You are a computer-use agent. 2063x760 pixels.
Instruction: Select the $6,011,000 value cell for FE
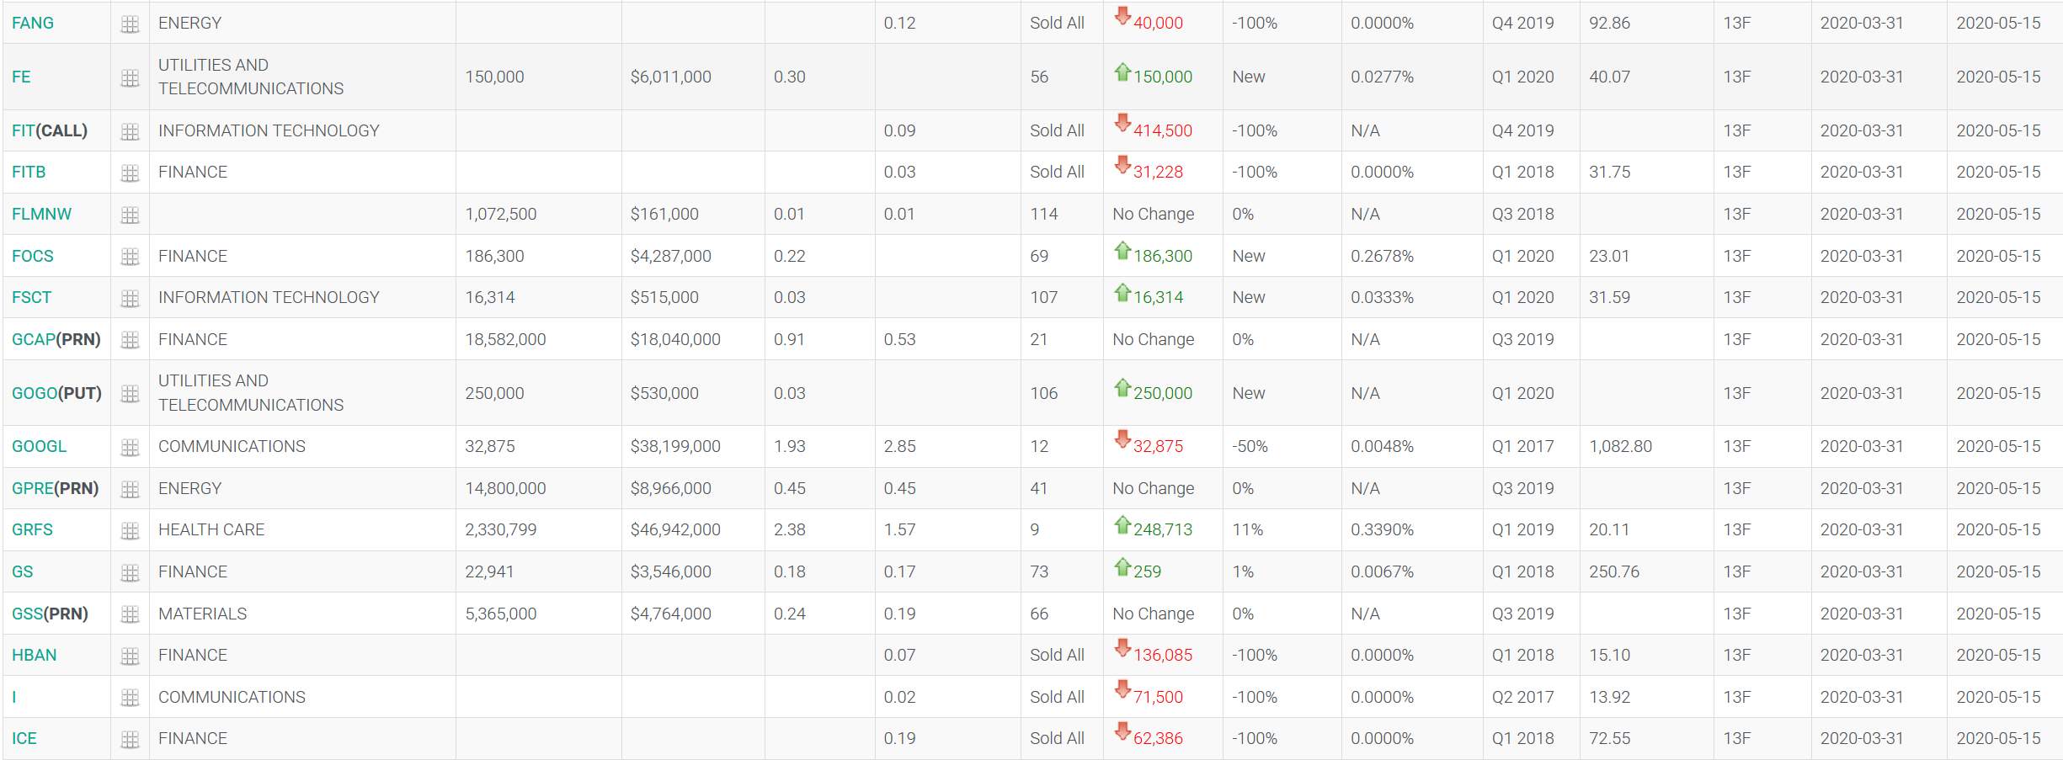point(693,77)
